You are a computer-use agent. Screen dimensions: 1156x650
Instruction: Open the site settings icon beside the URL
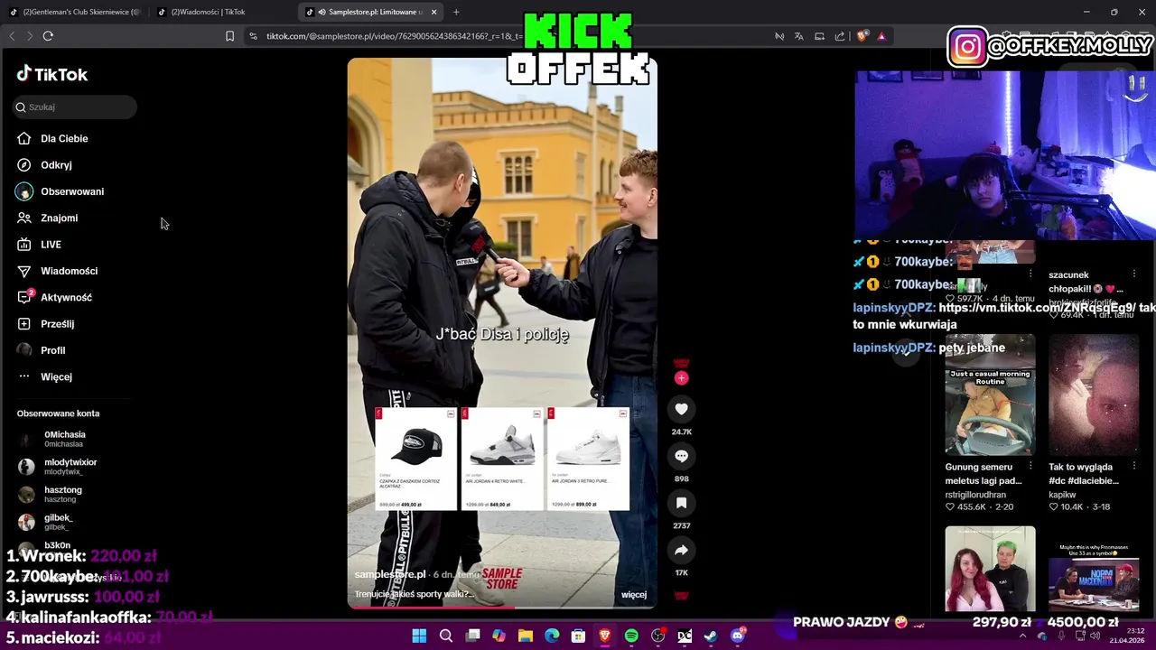pos(253,36)
